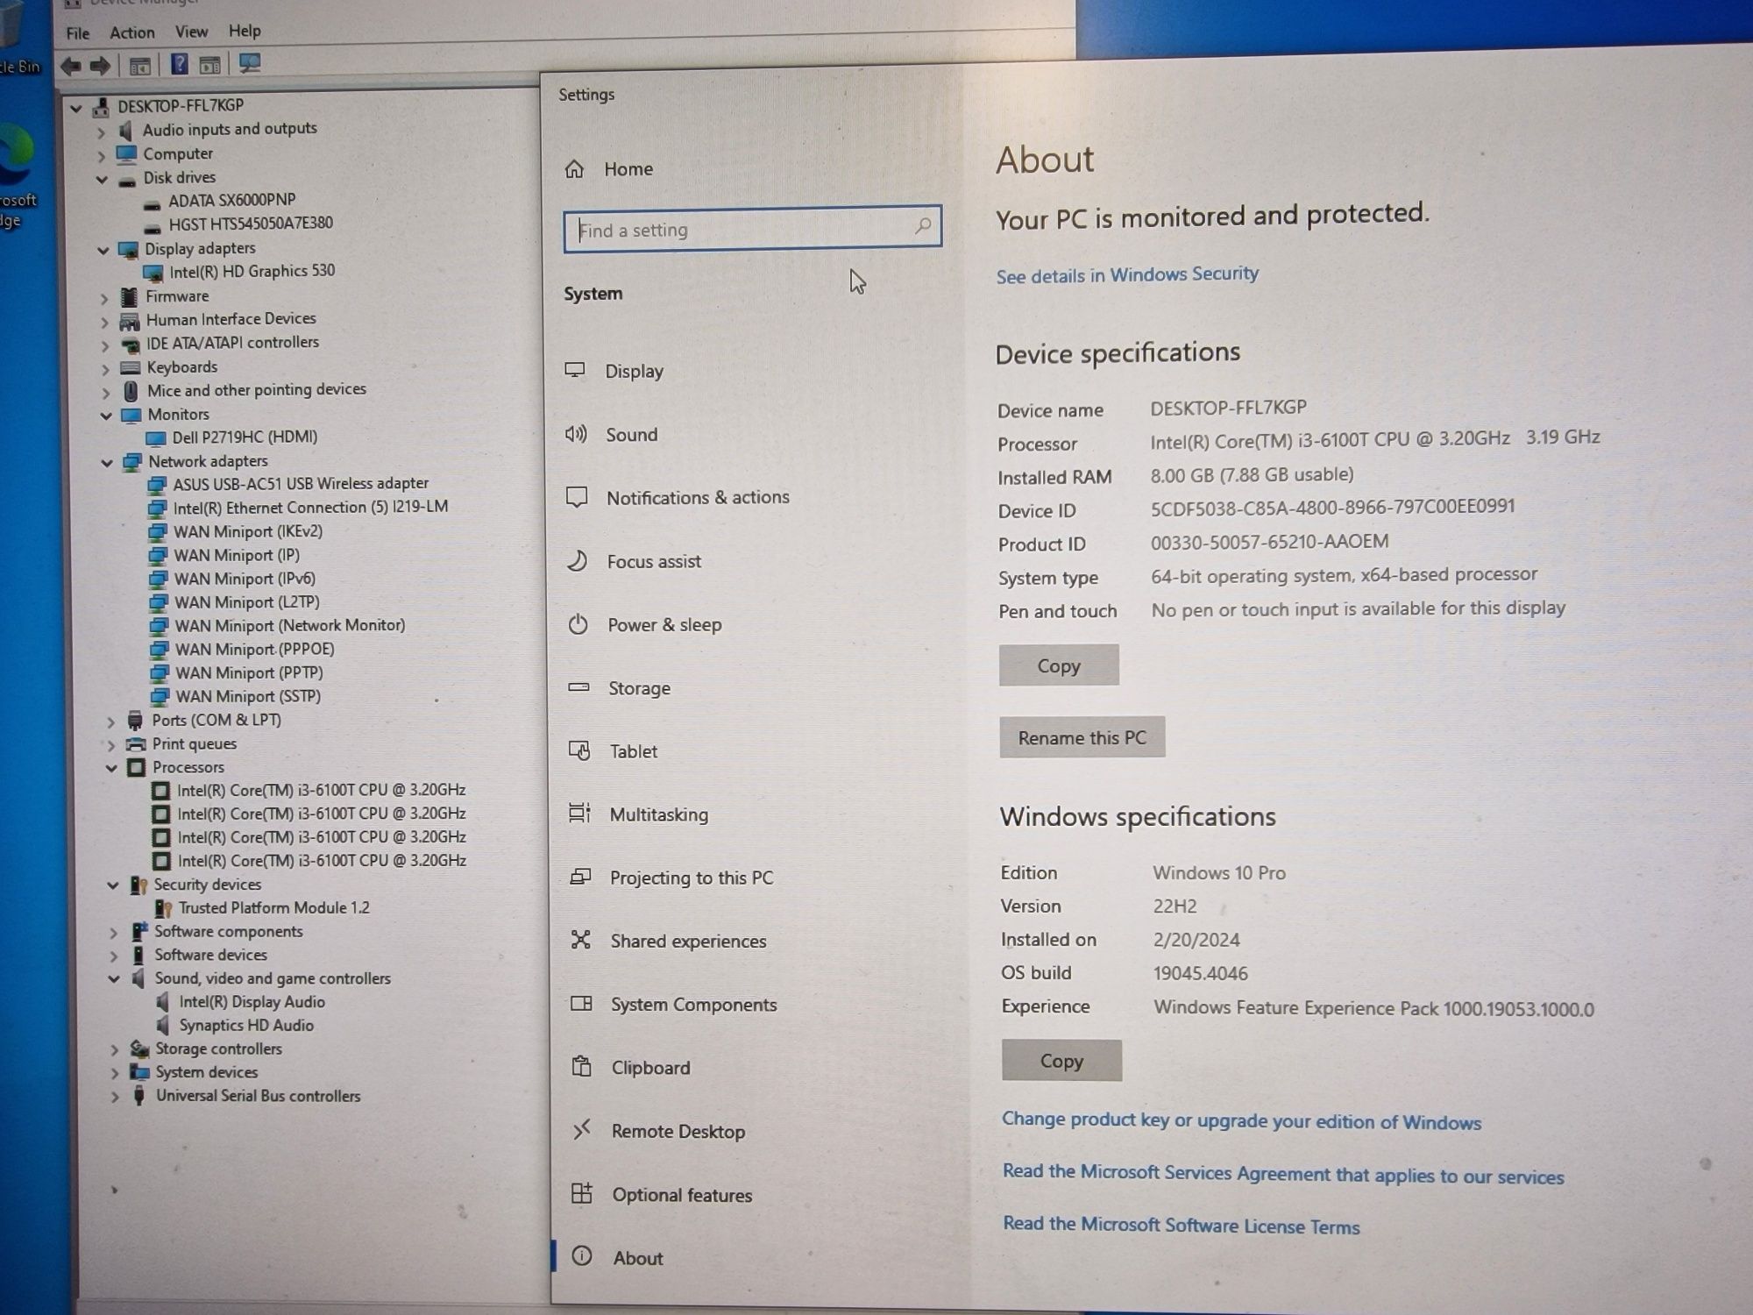Expand the Universal Serial Bus controllers node
This screenshot has width=1753, height=1315.
point(115,1097)
